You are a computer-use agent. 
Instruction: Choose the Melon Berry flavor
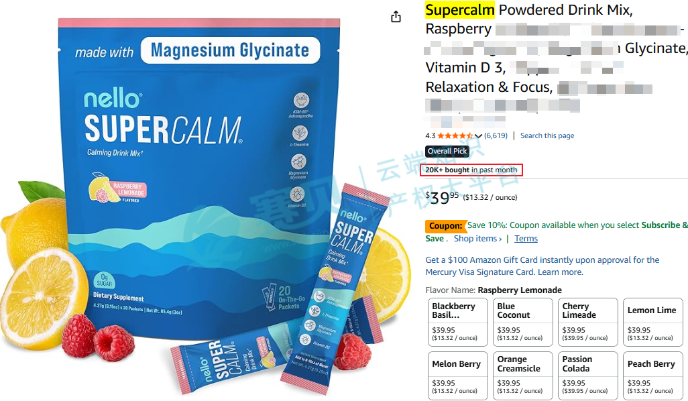coord(457,376)
